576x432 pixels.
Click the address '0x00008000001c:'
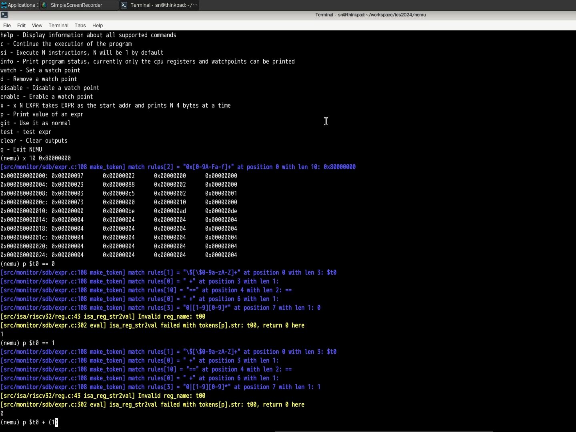(24, 238)
